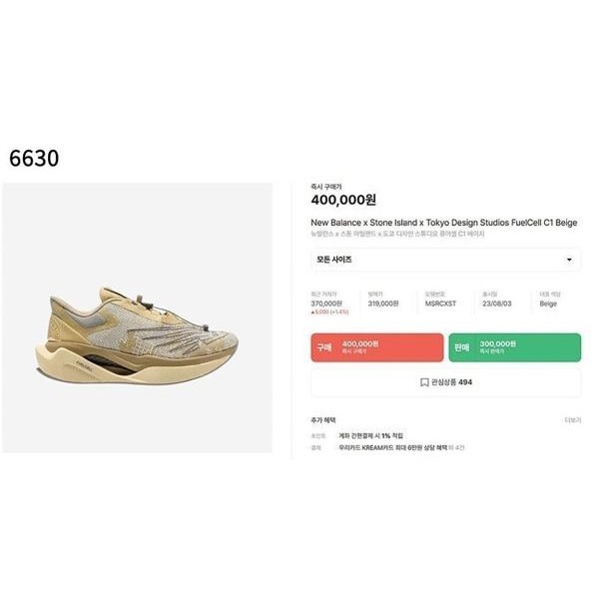Open the 더보기 link in 추가 혜택
Viewport: 599px width, 599px height.
[x=573, y=420]
